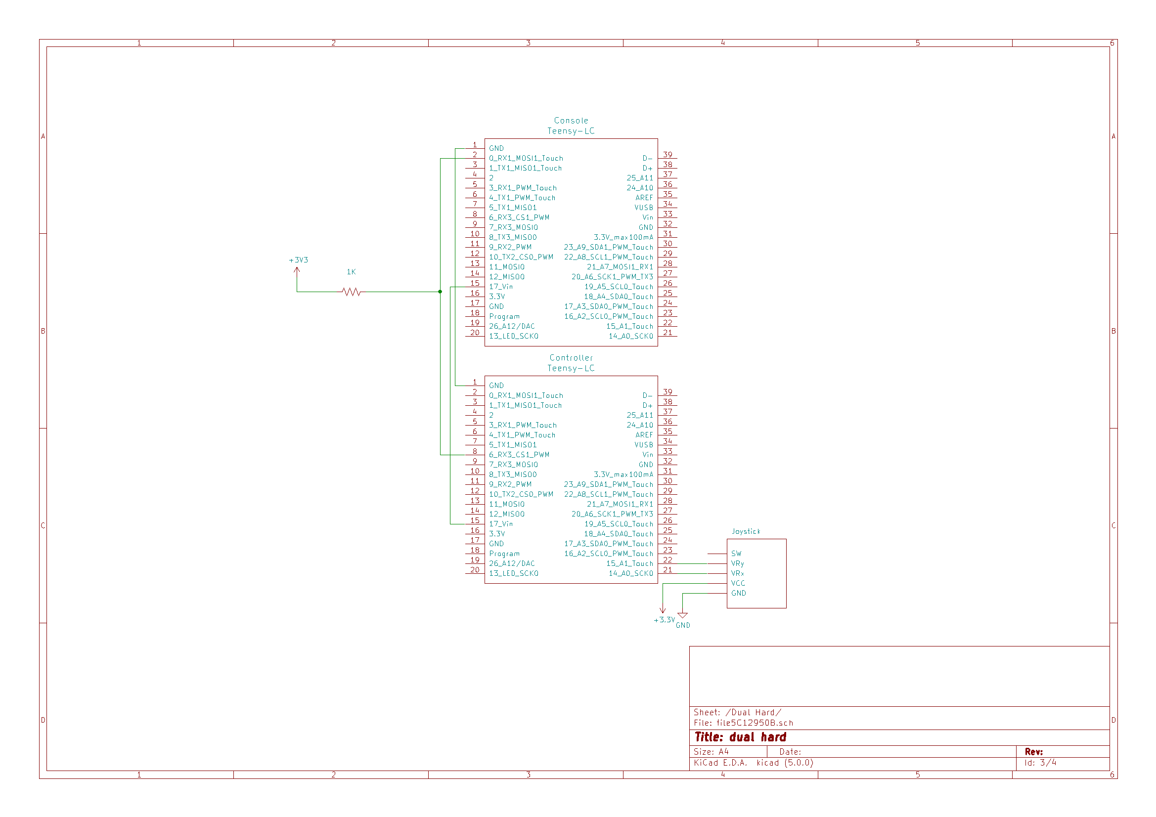Screen dimensions: 1156x817
Task: Click Console pin 3.3V_max100mA label
Action: click(623, 238)
